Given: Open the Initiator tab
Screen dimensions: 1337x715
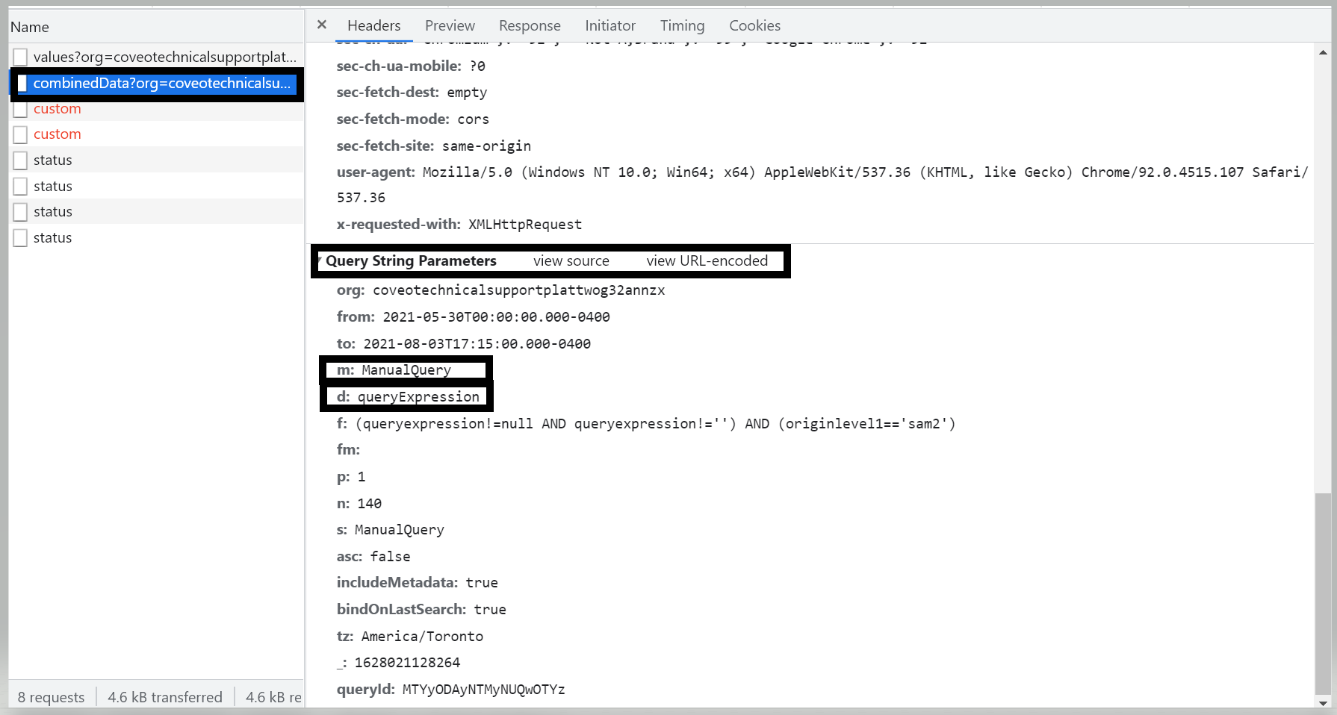Looking at the screenshot, I should coord(610,25).
